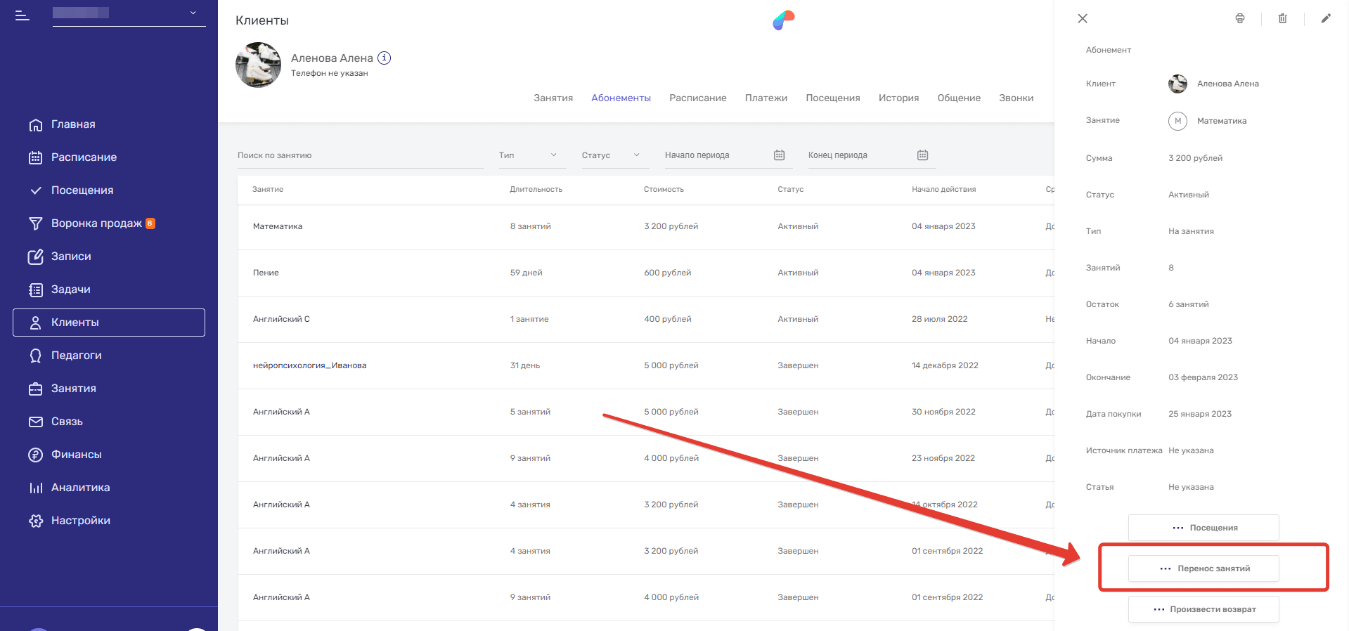Click the pencil edit icon
Viewport: 1349px width, 631px height.
tap(1326, 19)
